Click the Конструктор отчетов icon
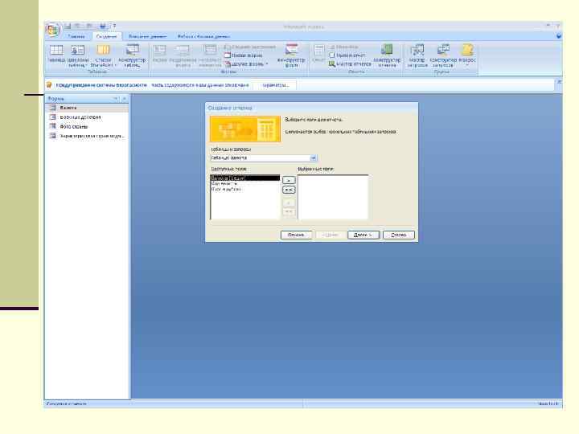The width and height of the screenshot is (579, 434). point(387,55)
